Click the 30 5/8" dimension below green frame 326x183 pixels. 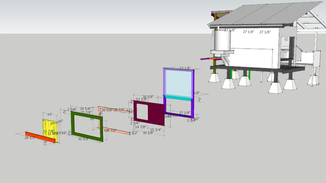[x=83, y=139]
